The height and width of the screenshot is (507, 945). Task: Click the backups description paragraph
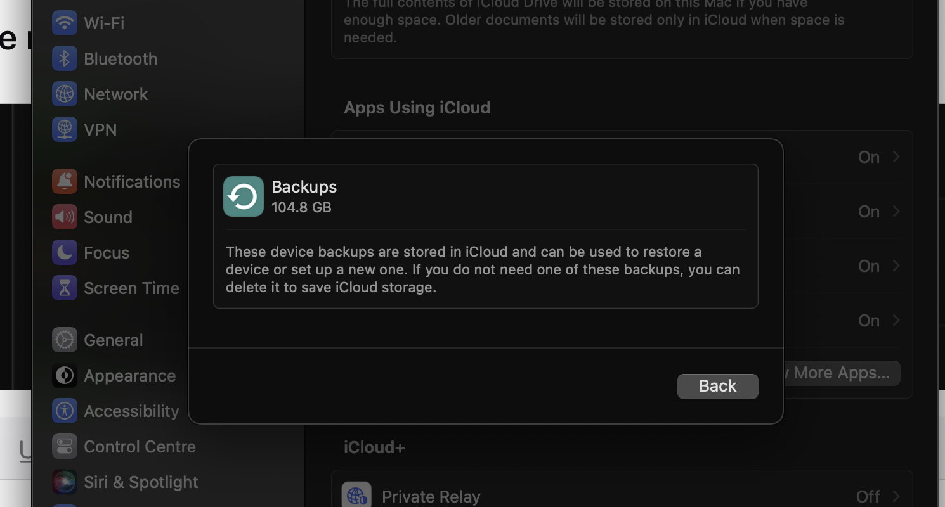tap(483, 269)
